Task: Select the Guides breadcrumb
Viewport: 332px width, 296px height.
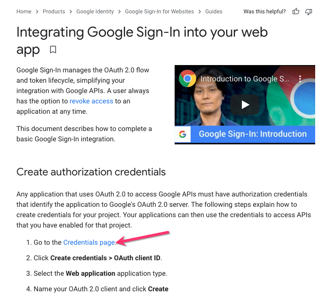Action: click(x=213, y=12)
